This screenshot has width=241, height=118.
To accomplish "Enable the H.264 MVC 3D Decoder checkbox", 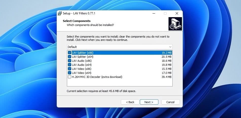I will coord(69,77).
